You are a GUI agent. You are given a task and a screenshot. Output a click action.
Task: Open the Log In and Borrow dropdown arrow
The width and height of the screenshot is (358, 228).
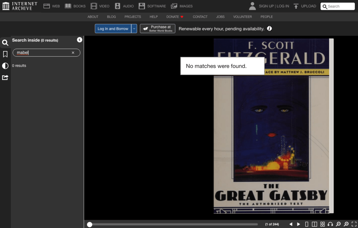tap(134, 28)
